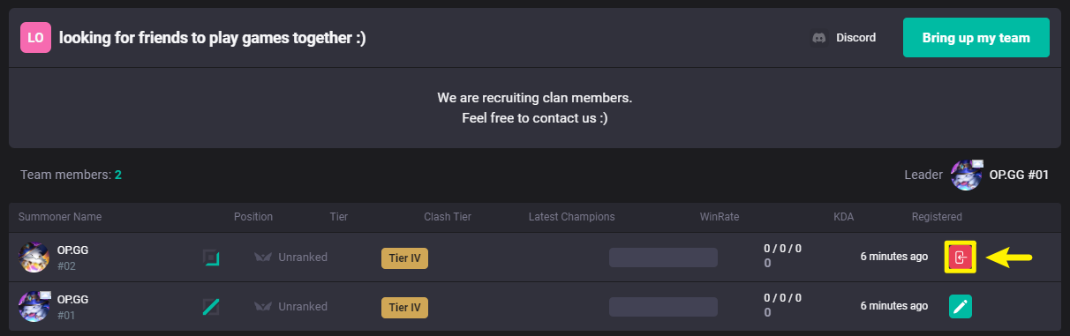The width and height of the screenshot is (1070, 336).
Task: Open the team leader name OP.GG #01
Action: (x=1019, y=175)
